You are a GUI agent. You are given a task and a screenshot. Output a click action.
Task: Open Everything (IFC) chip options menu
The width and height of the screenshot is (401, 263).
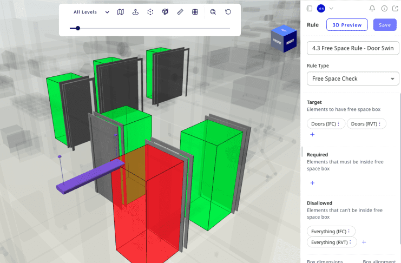pos(349,231)
